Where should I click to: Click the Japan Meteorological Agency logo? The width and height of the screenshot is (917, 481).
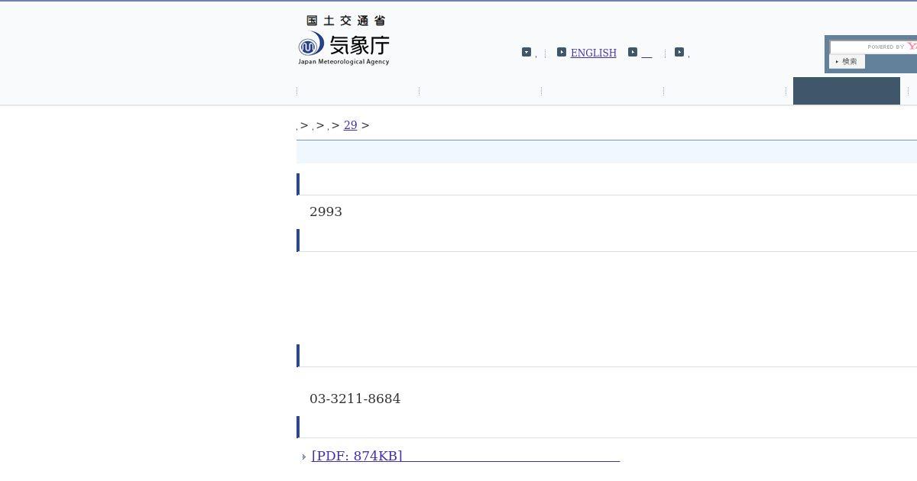click(x=344, y=40)
